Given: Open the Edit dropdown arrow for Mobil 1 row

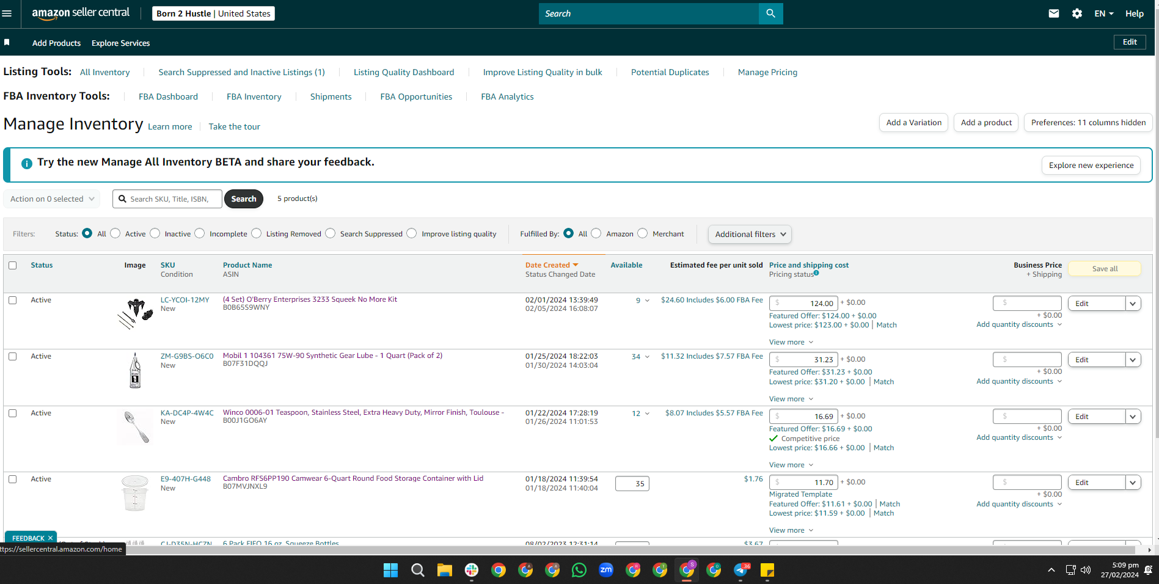Looking at the screenshot, I should tap(1133, 360).
